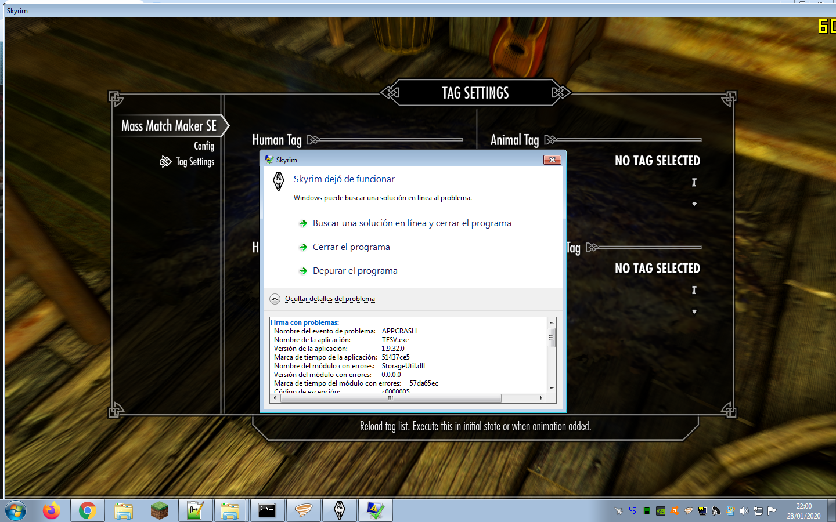Open the NVIDIA tray icon
The image size is (836, 522).
tap(660, 511)
